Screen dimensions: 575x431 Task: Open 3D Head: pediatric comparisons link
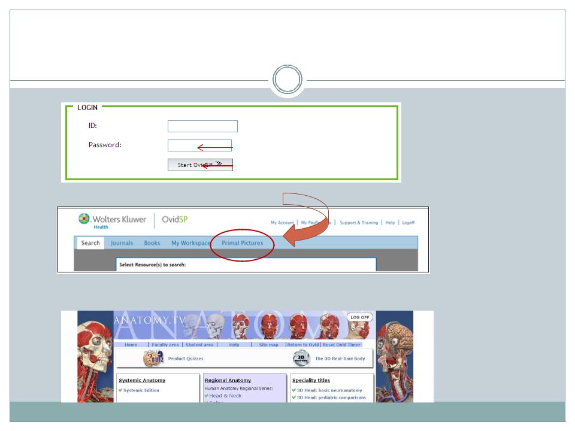(331, 397)
